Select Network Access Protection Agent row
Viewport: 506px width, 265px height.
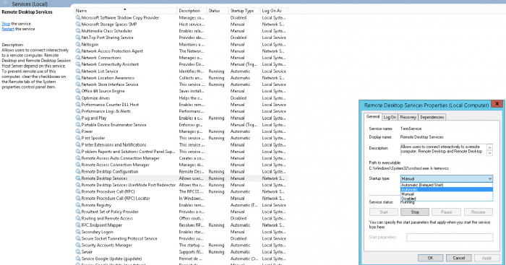point(181,51)
